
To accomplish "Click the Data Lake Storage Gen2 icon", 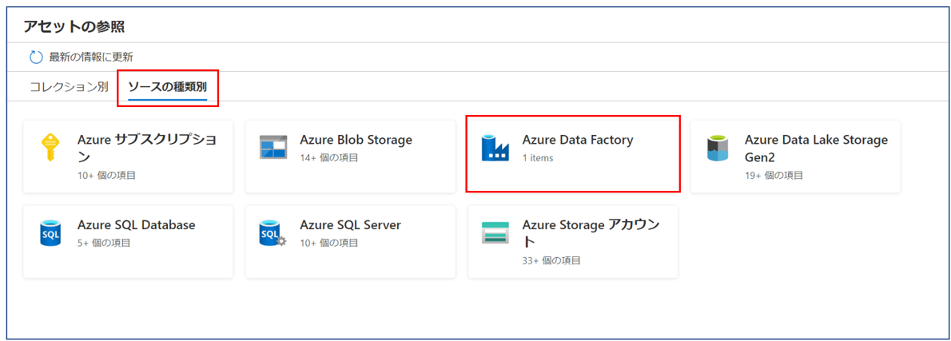I will [x=718, y=149].
